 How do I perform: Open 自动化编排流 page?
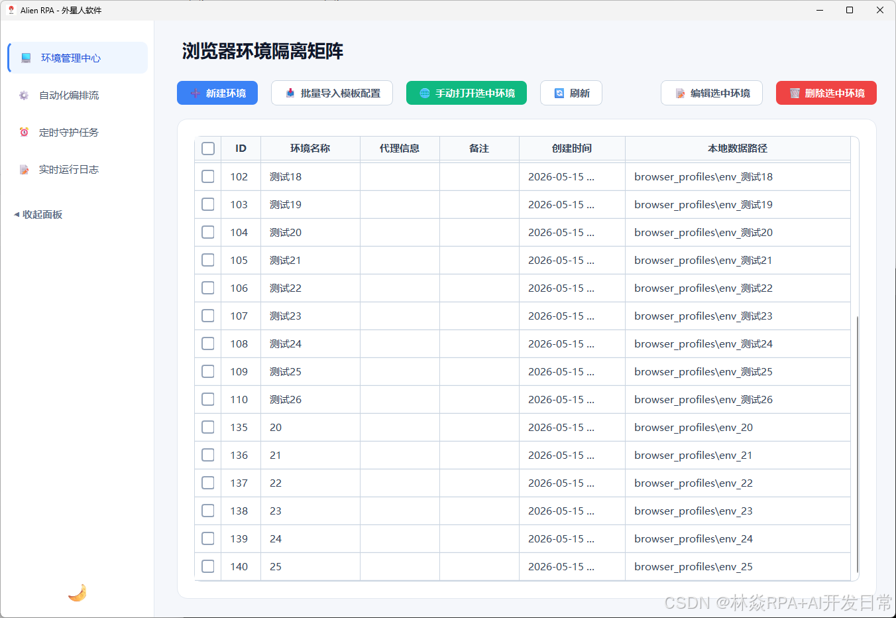77,95
